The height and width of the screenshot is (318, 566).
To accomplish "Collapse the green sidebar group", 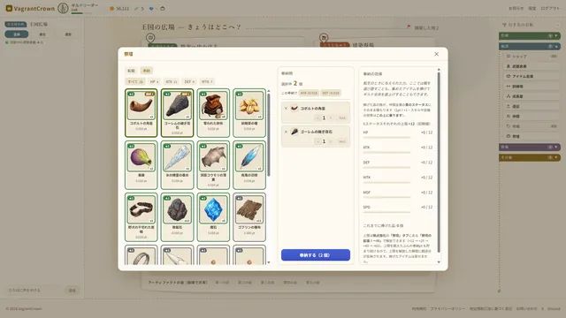I will coord(530,35).
